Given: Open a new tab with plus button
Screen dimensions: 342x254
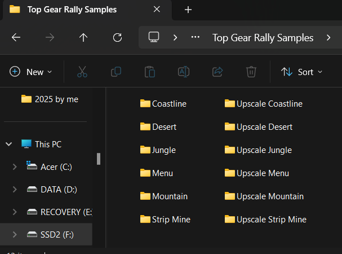Looking at the screenshot, I should point(188,10).
